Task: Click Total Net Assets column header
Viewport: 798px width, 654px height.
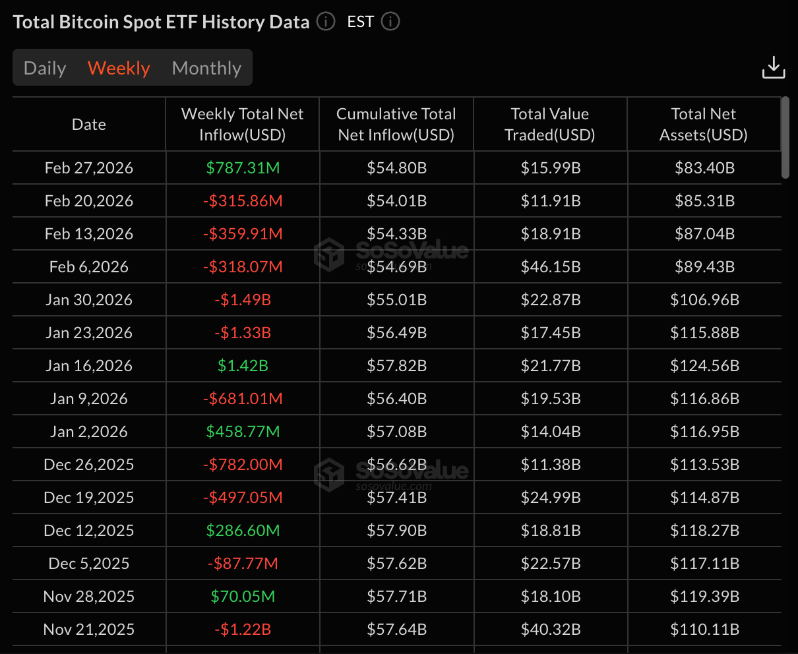Action: point(704,125)
